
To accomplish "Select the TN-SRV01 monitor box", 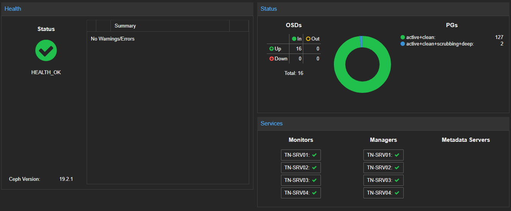I will pyautogui.click(x=301, y=155).
